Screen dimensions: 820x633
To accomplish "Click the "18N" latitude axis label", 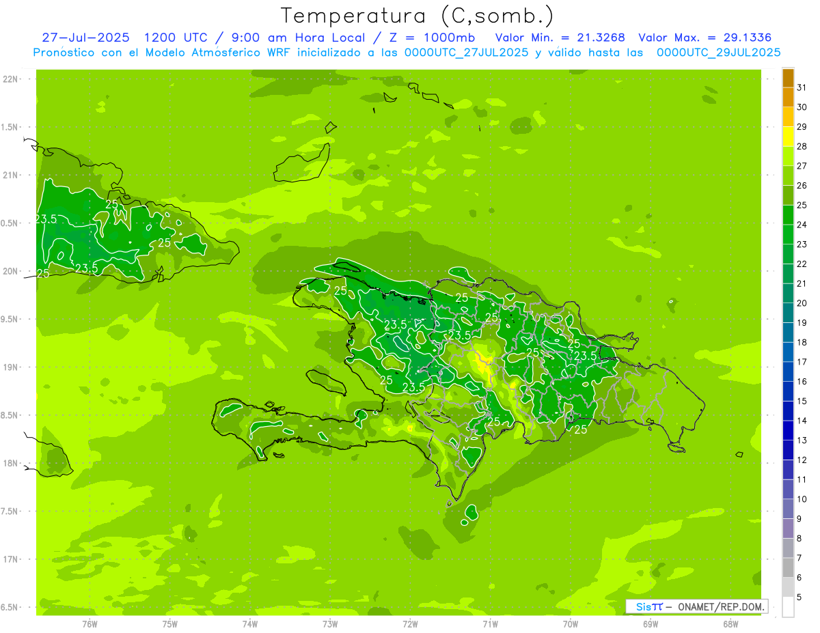I will [x=11, y=463].
